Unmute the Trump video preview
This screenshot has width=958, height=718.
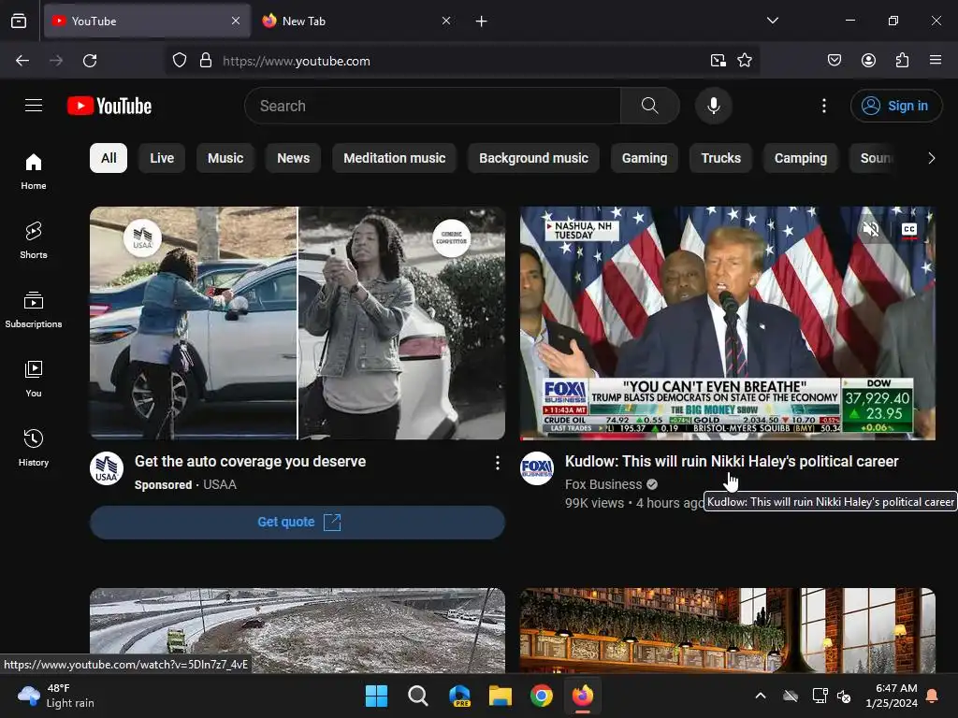point(870,229)
